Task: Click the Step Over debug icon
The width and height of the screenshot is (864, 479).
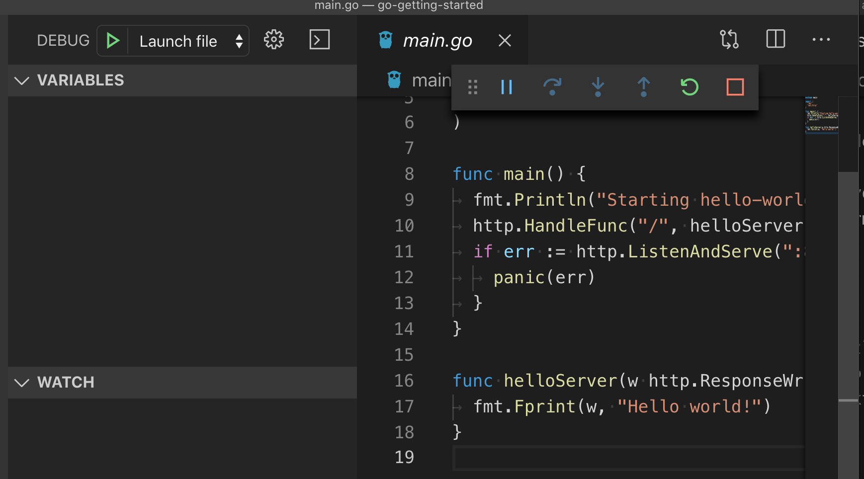Action: point(552,87)
